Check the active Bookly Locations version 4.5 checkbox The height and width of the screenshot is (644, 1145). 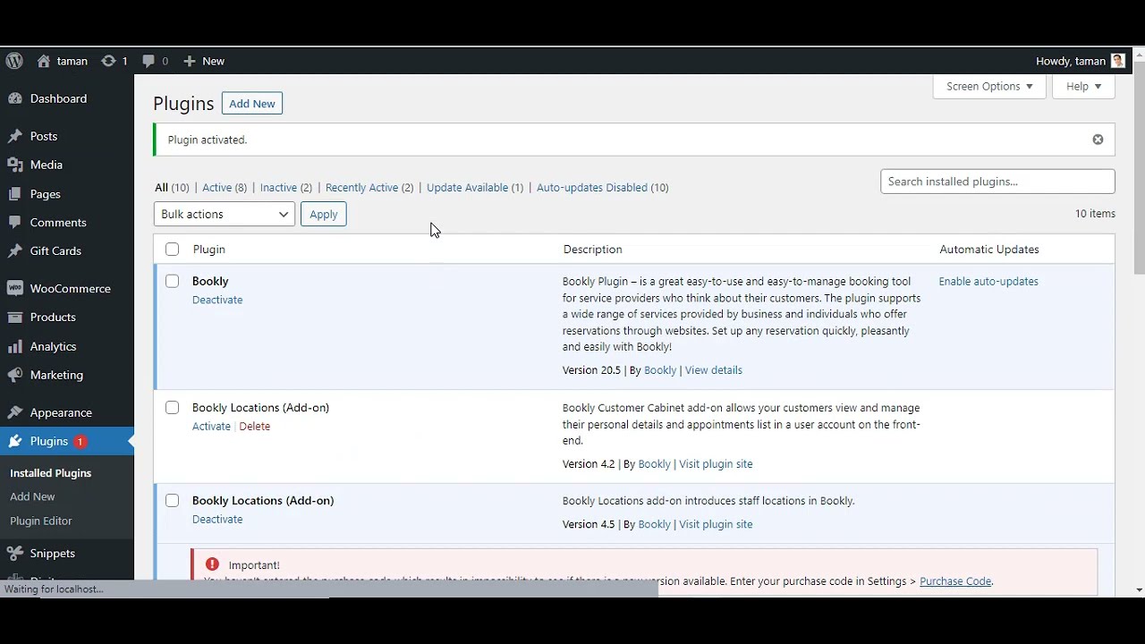(x=172, y=501)
